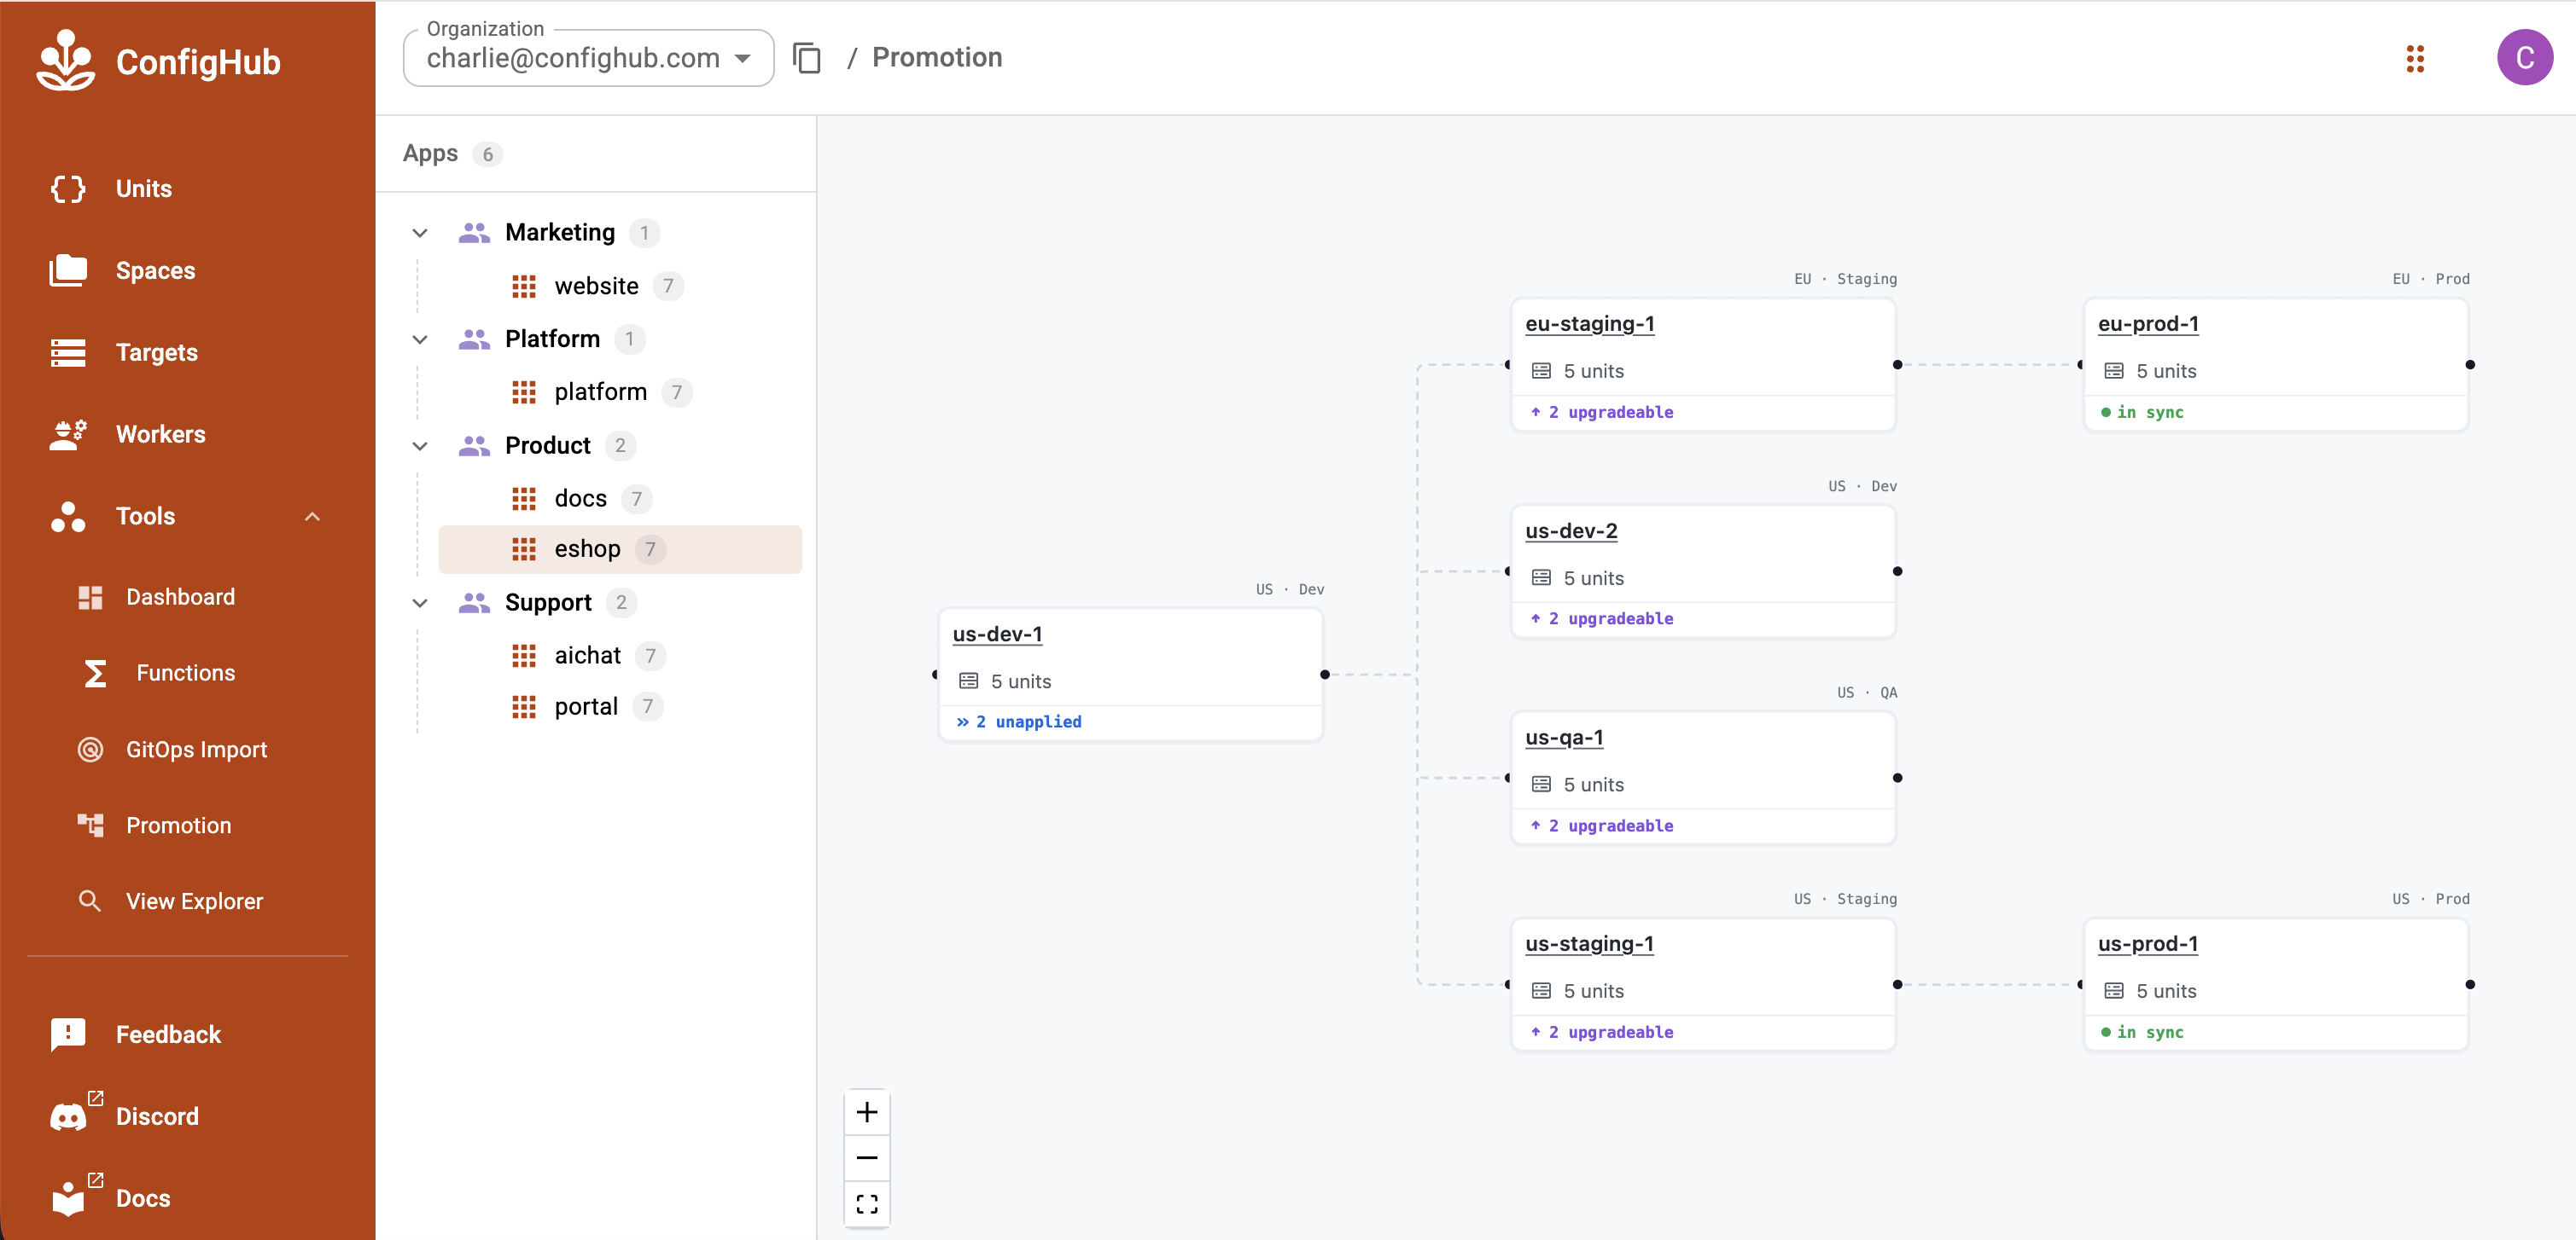Click the fit view icon
This screenshot has width=2576, height=1240.
tap(866, 1203)
